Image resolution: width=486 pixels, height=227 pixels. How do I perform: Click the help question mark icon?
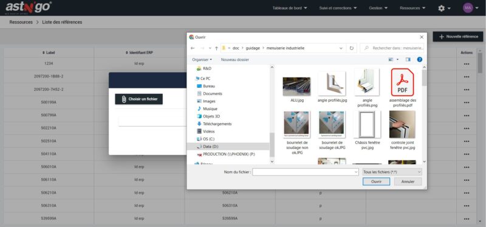(x=420, y=59)
